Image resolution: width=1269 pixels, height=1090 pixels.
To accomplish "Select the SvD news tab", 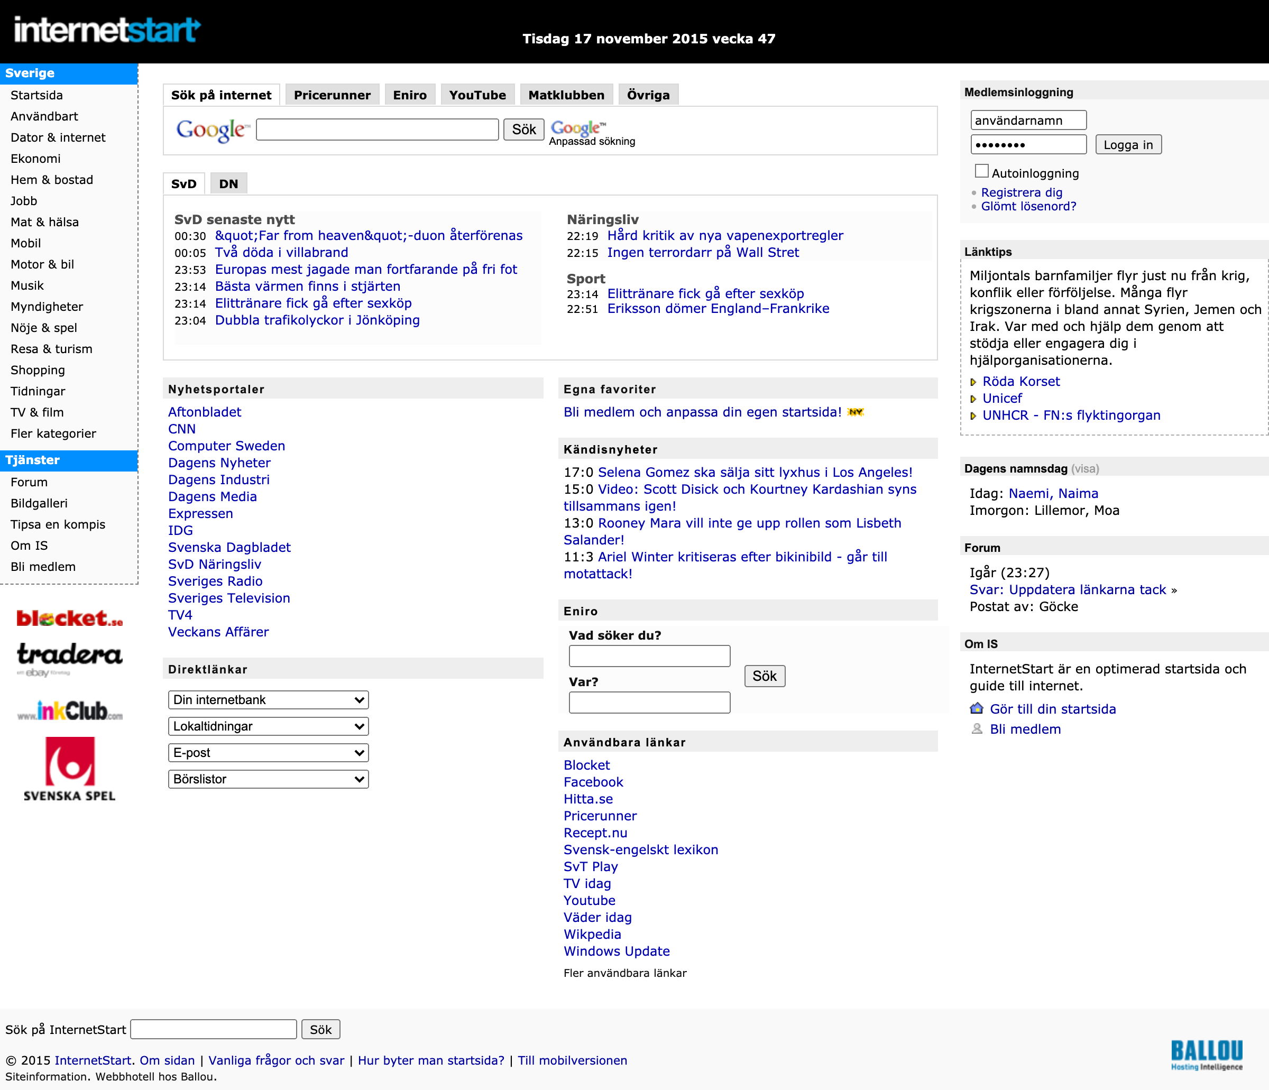I will pos(183,184).
